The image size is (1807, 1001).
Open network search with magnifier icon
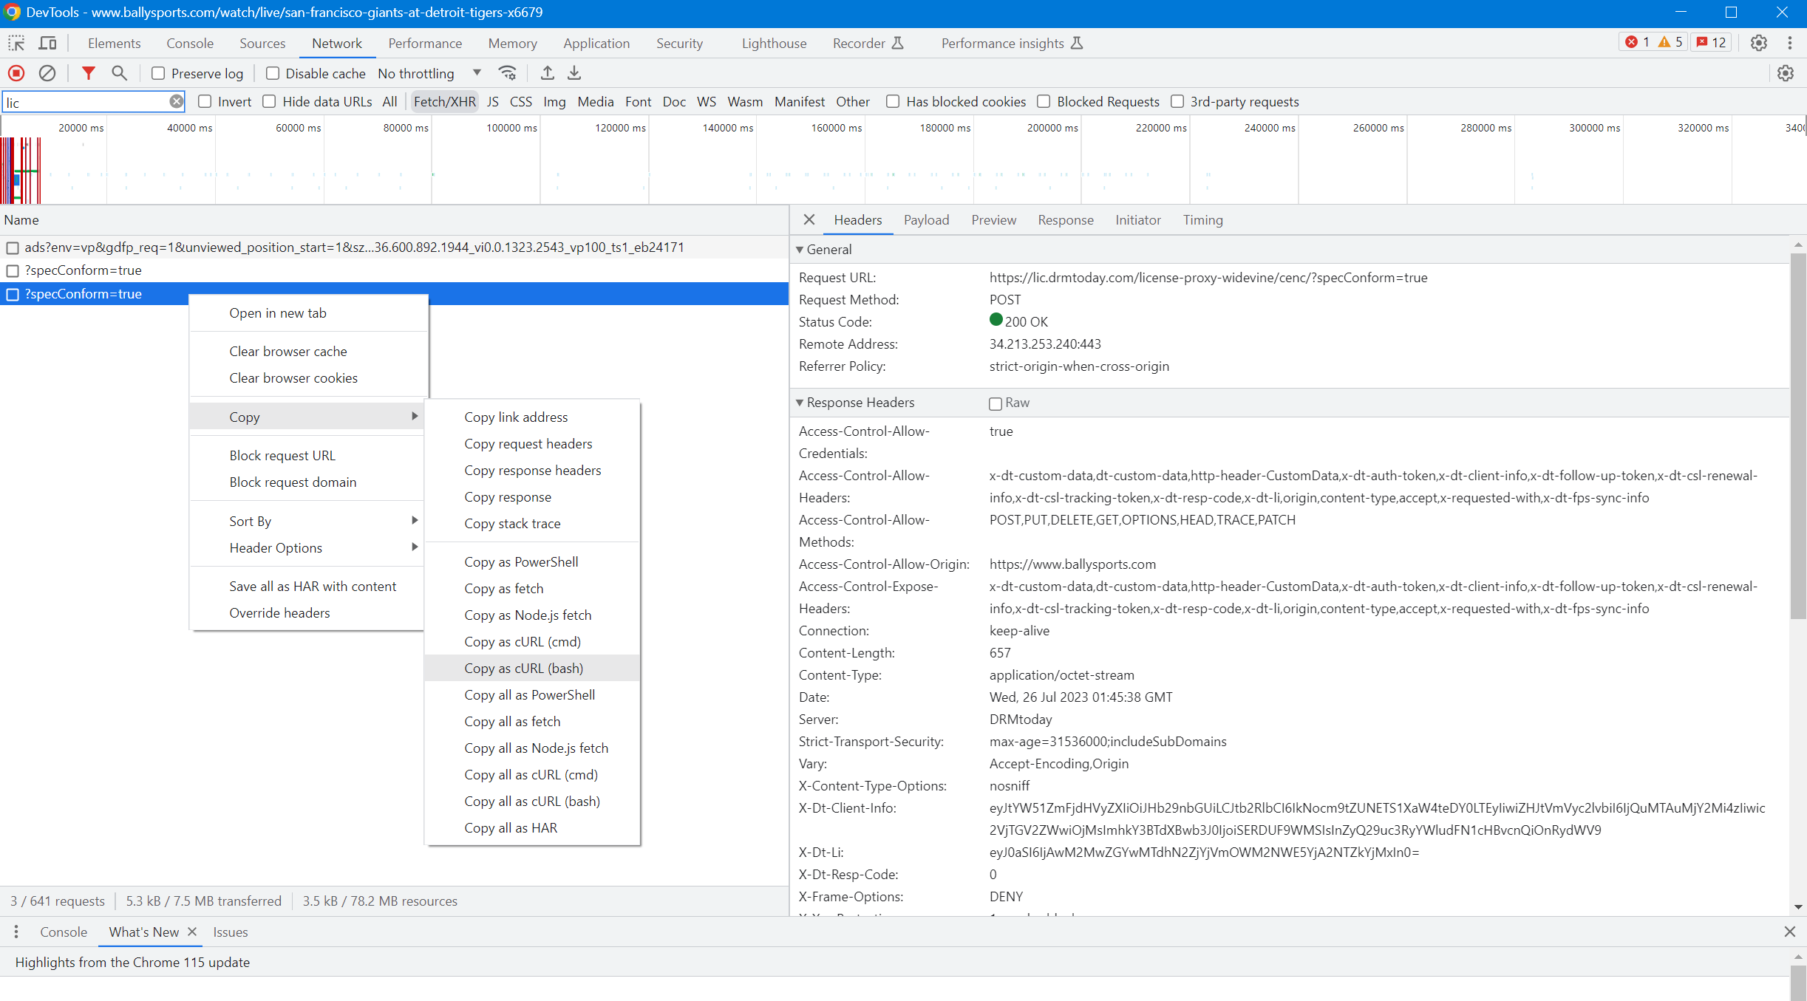(x=119, y=73)
